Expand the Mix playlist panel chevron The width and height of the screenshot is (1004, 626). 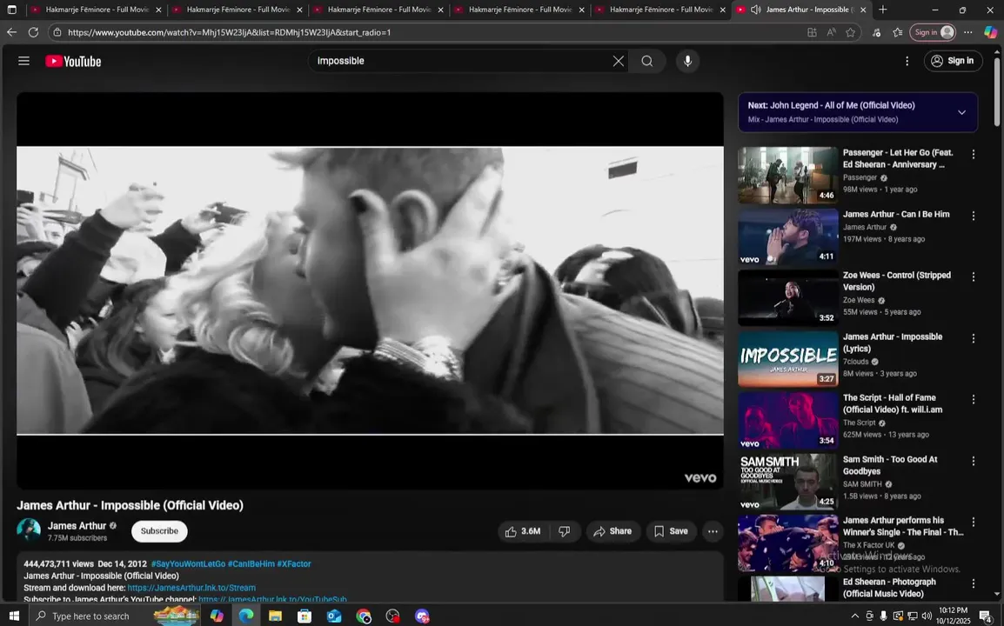pyautogui.click(x=961, y=113)
